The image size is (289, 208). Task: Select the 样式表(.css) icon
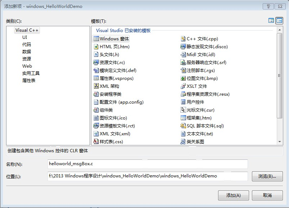pyautogui.click(x=96, y=141)
